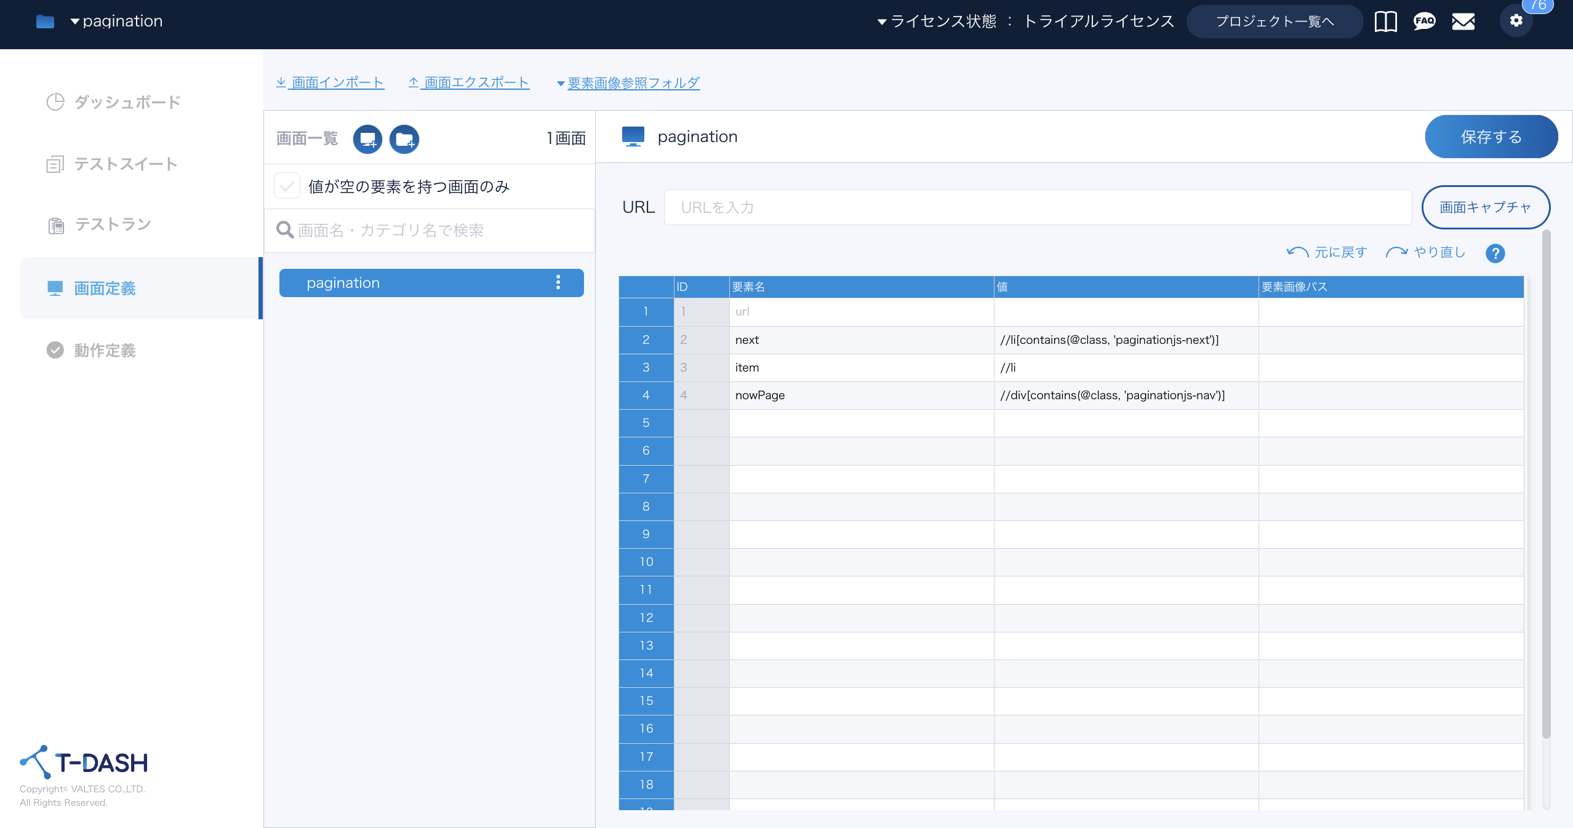Open the settings gear icon
This screenshot has width=1573, height=828.
pos(1516,21)
